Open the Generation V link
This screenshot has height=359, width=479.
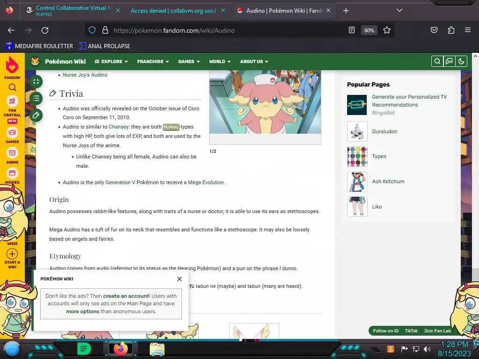120,182
